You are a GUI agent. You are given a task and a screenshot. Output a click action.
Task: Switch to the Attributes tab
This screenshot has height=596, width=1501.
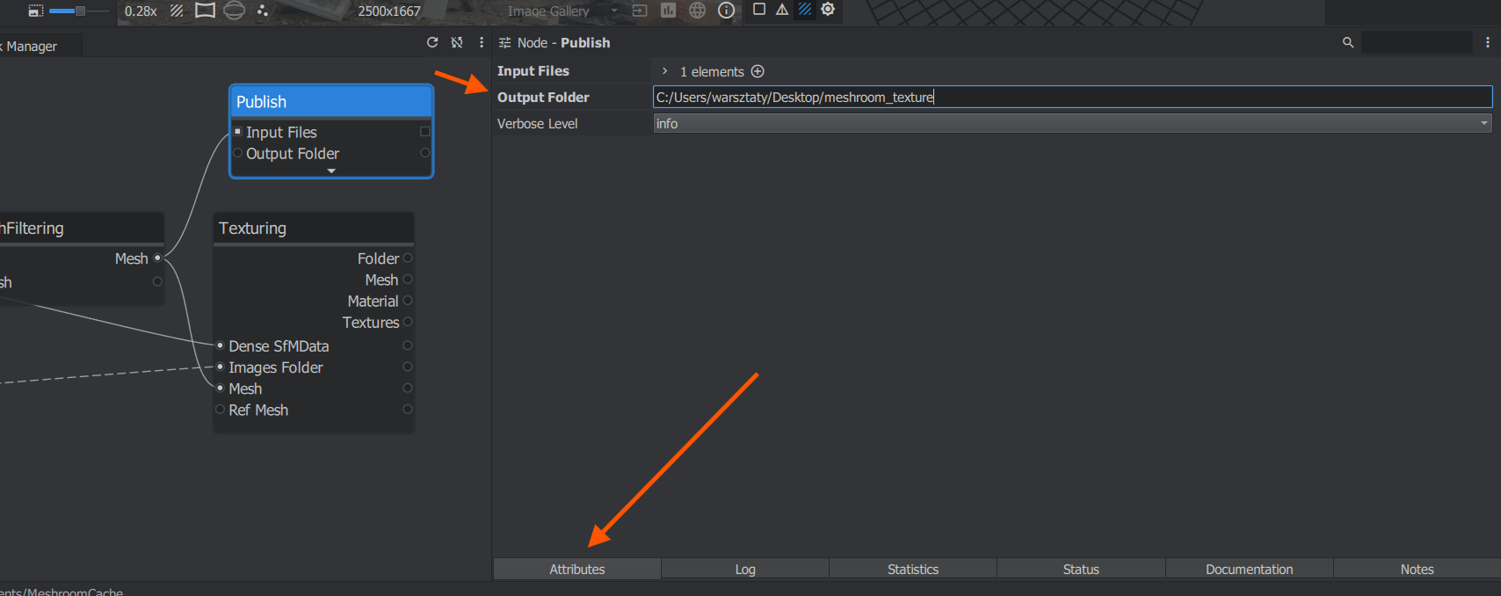pyautogui.click(x=577, y=569)
